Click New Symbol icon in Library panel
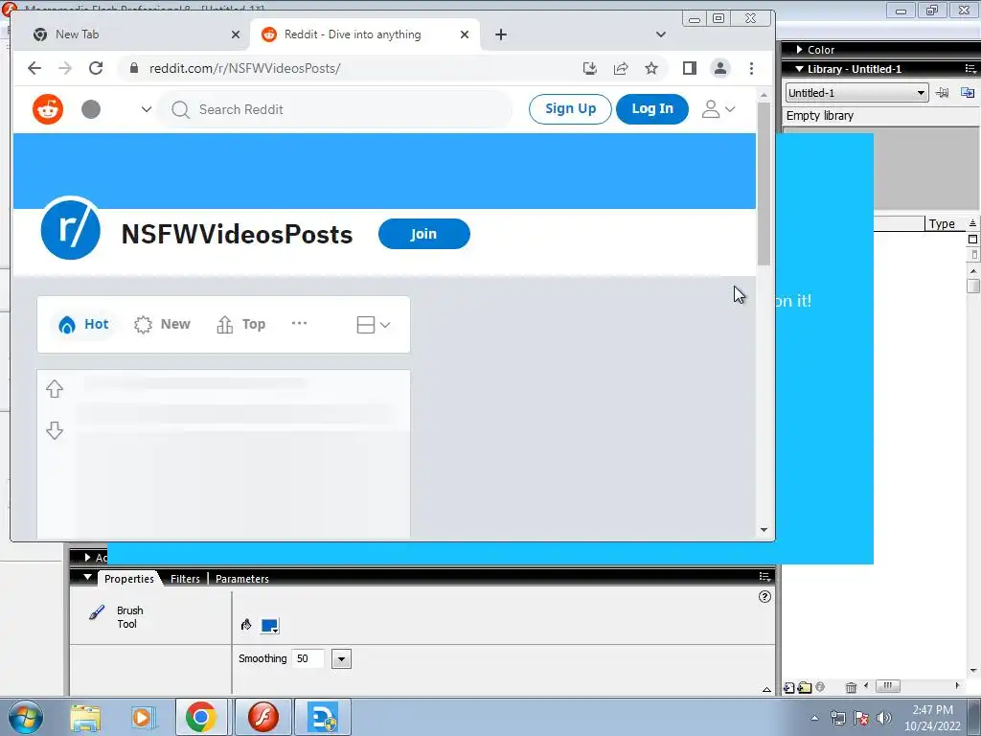The image size is (981, 736). [x=789, y=688]
